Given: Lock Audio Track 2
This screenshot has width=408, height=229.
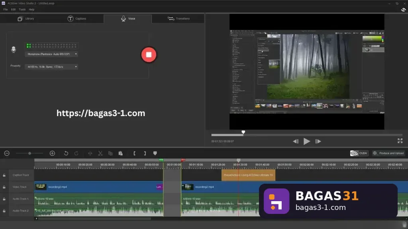Looking at the screenshot, I should click(x=4, y=211).
